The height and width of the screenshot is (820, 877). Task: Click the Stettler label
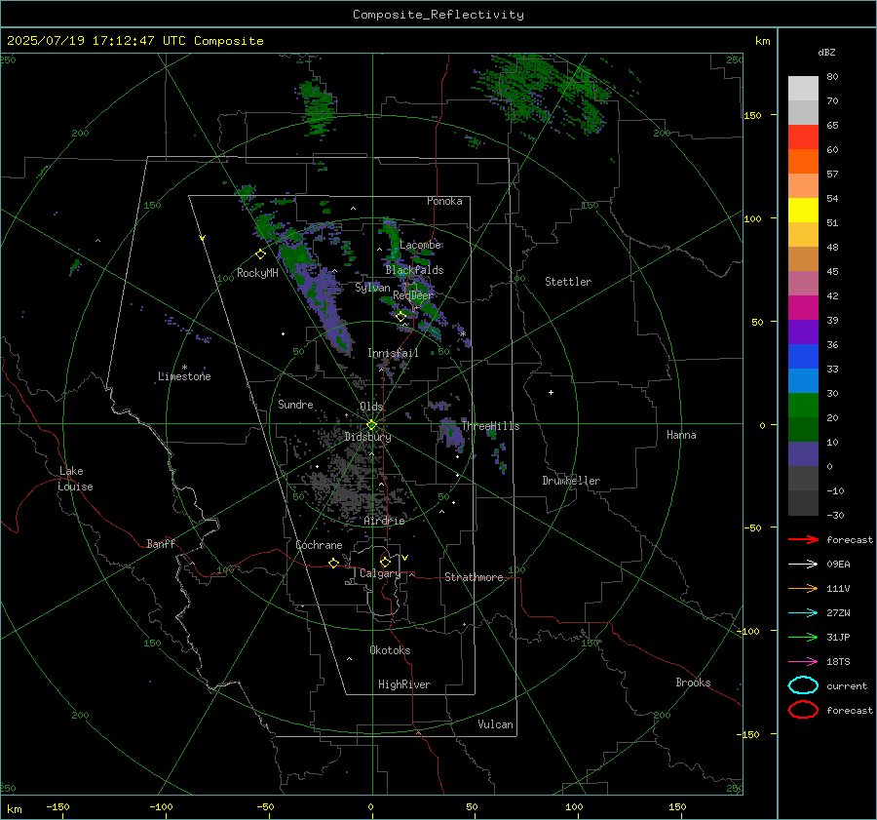[568, 282]
